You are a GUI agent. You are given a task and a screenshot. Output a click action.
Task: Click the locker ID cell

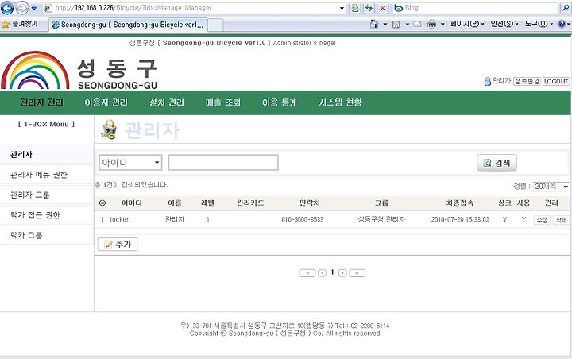(119, 219)
